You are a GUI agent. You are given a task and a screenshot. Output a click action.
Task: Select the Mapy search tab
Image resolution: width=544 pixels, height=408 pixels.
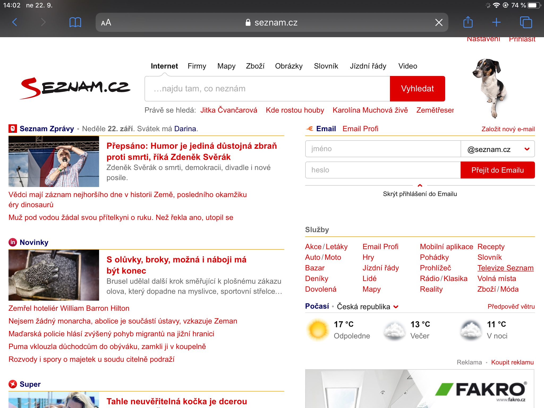[x=226, y=66]
